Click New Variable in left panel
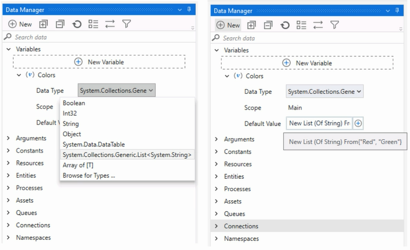Viewport: 410px width, 250px height. point(99,62)
